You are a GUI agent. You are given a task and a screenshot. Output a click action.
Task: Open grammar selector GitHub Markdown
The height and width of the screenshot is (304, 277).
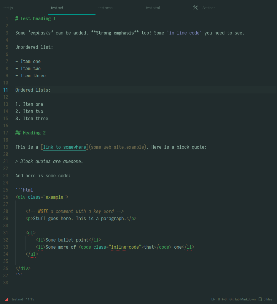[x=242, y=299]
